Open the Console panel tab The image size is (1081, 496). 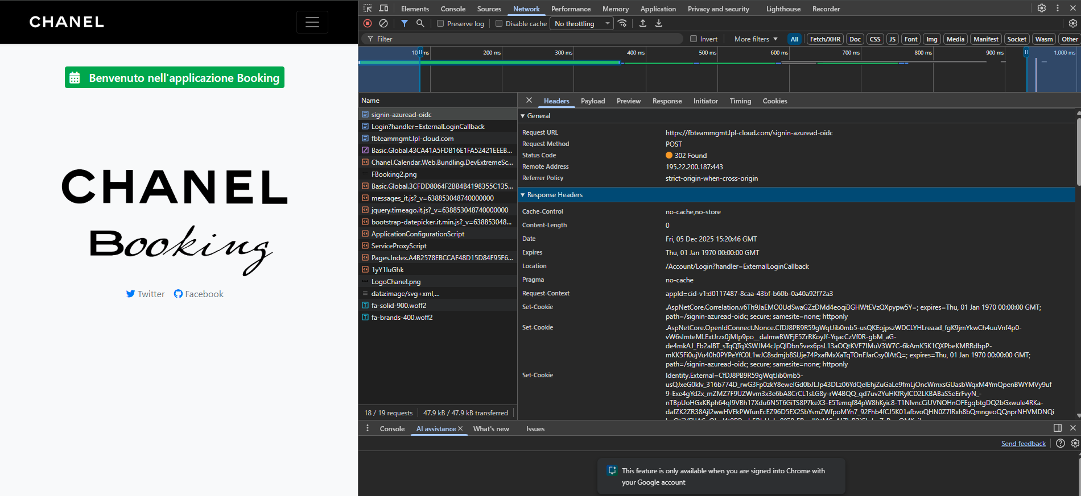click(x=452, y=9)
